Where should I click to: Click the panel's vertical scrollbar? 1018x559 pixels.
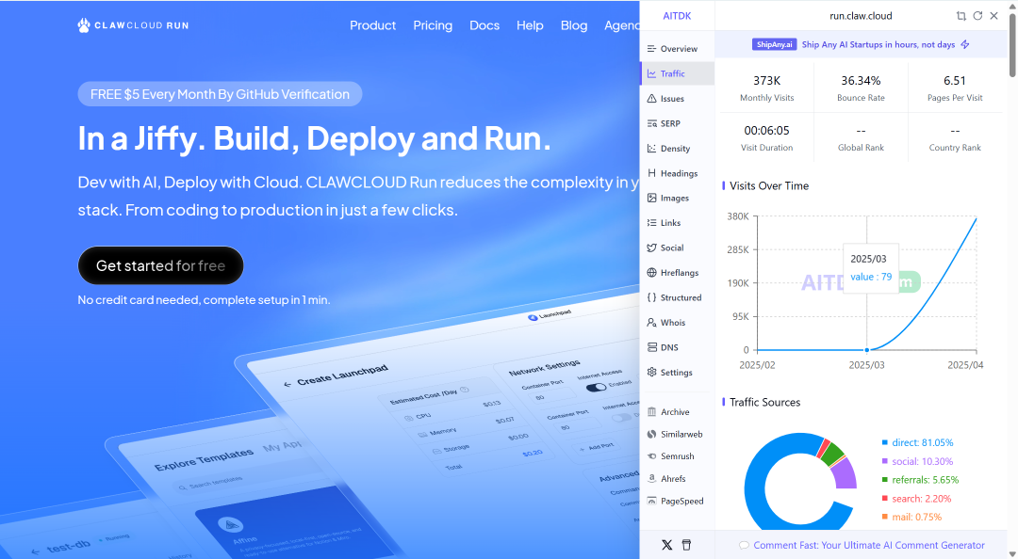[x=1012, y=45]
